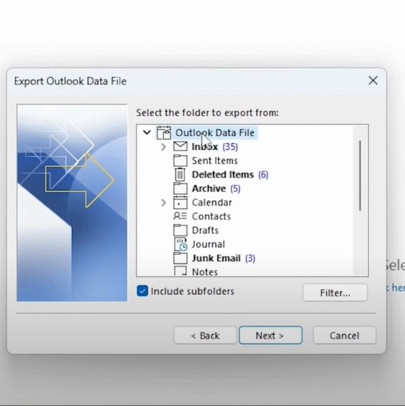
Task: Expand the Inbox folder chevron
Action: click(x=163, y=146)
